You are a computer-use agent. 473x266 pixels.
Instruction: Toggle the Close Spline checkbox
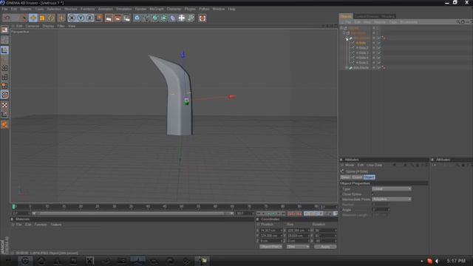click(372, 194)
